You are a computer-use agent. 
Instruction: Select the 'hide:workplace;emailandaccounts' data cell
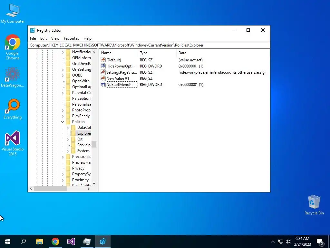(x=223, y=72)
